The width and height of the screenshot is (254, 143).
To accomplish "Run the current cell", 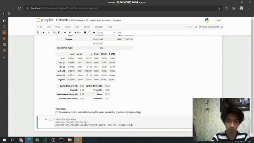I will click(x=78, y=33).
